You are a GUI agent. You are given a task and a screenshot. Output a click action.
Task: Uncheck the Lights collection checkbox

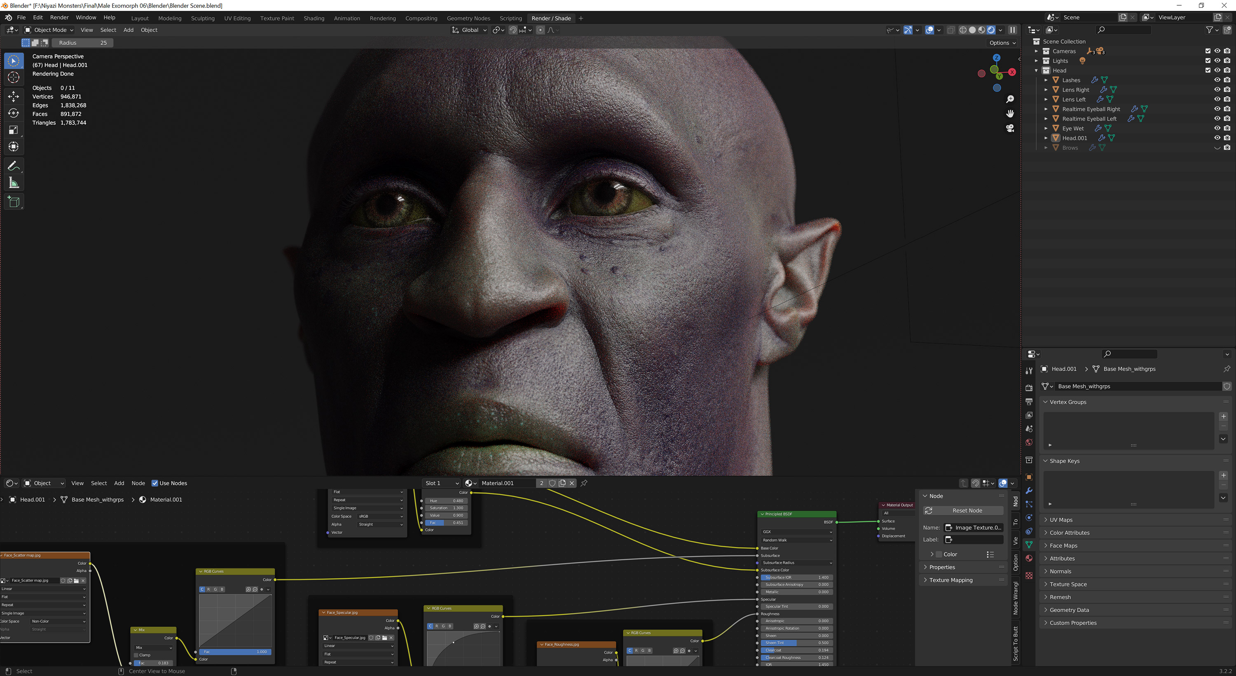click(x=1208, y=61)
